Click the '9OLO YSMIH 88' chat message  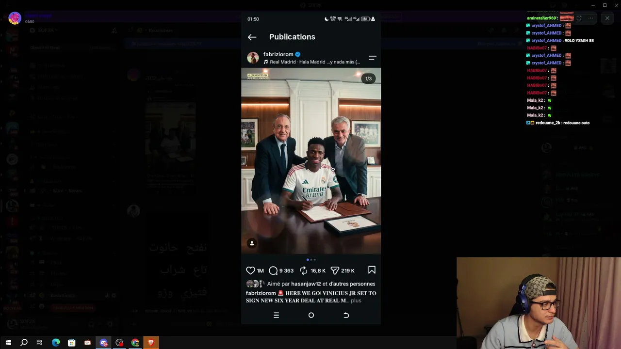579,41
